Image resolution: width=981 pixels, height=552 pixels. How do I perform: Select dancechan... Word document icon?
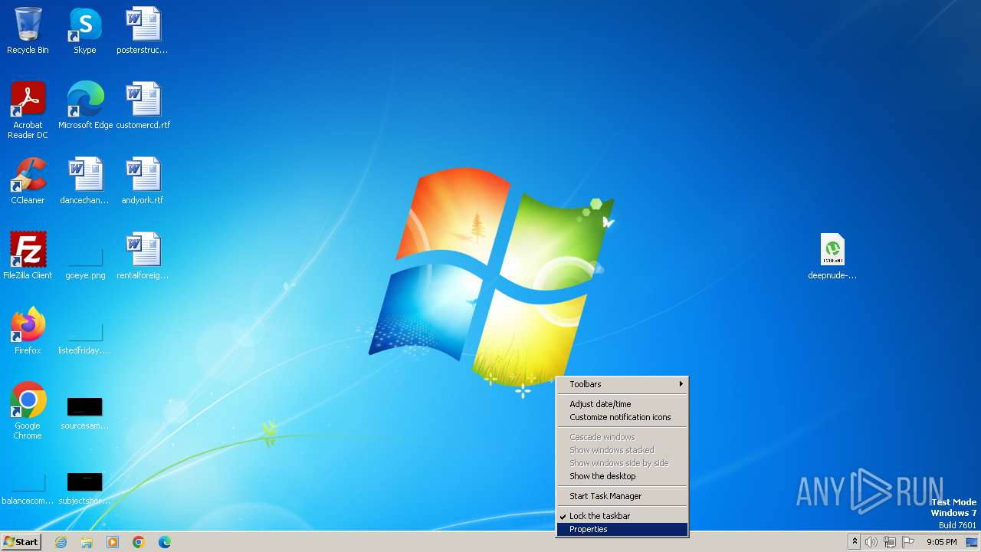(85, 180)
